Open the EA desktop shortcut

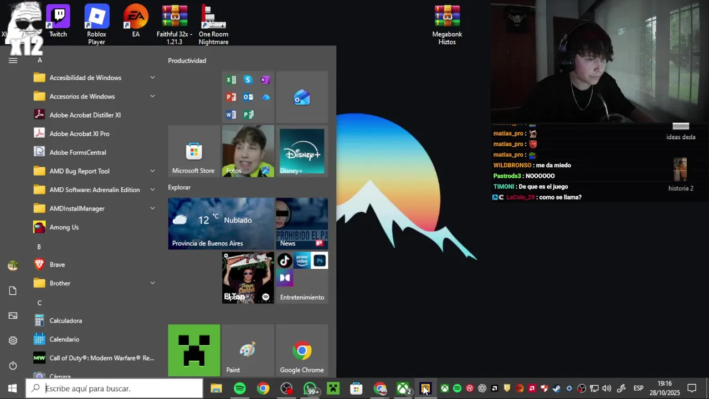136,21
